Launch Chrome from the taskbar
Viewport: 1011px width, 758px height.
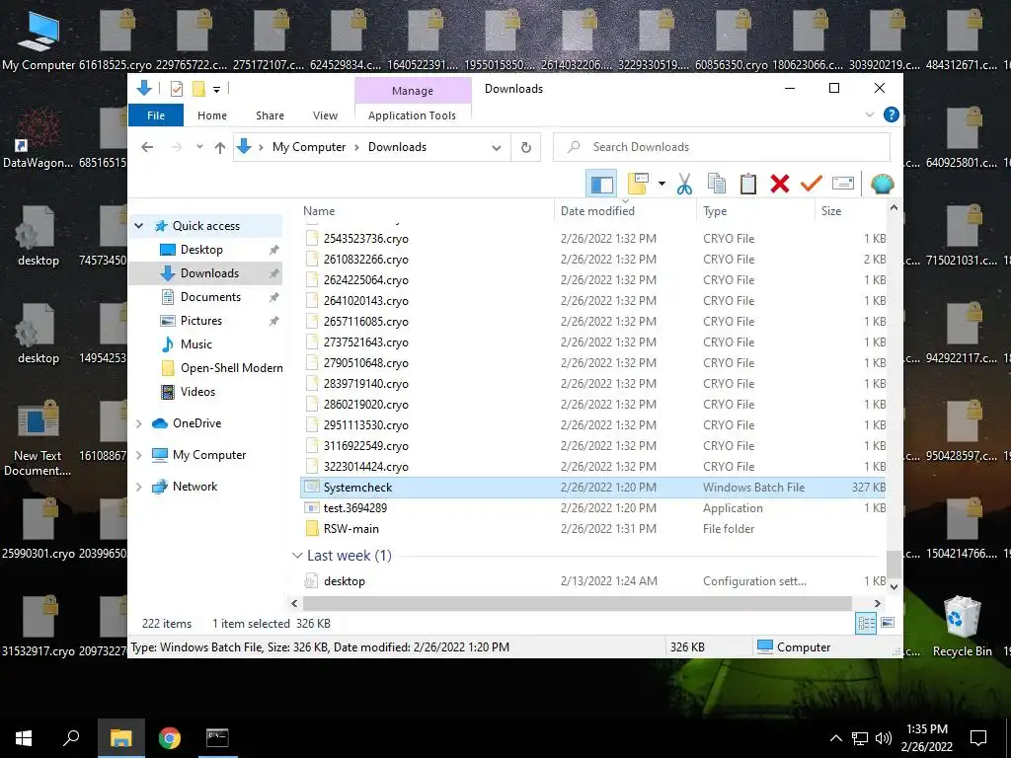pyautogui.click(x=170, y=738)
